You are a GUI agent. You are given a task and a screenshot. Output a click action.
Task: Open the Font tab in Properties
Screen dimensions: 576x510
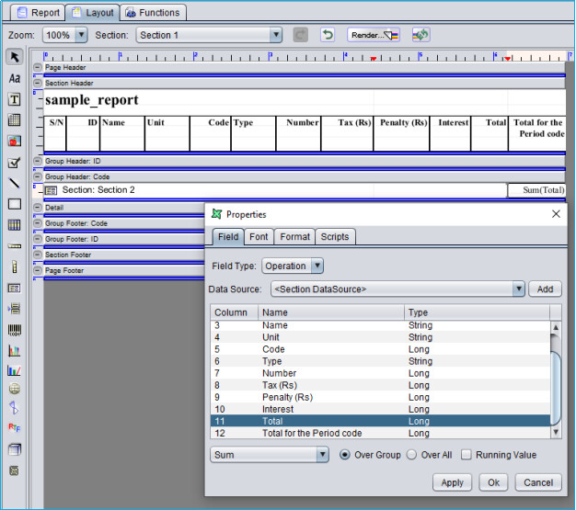click(x=259, y=237)
